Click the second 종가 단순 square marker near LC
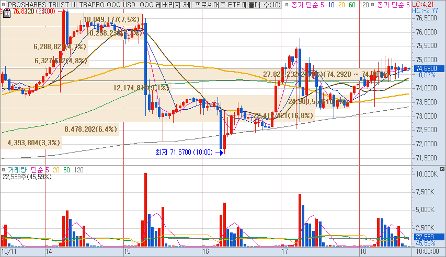The width and height of the screenshot is (446, 257). coord(372,5)
